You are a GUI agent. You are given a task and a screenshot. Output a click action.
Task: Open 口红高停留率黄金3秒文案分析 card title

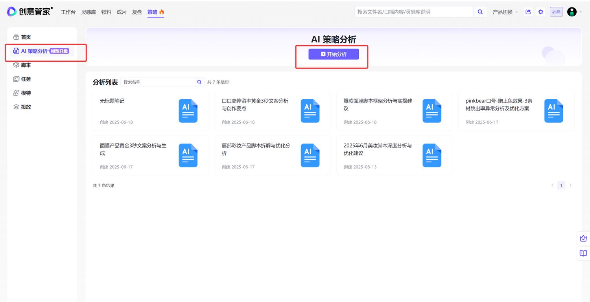(x=255, y=105)
